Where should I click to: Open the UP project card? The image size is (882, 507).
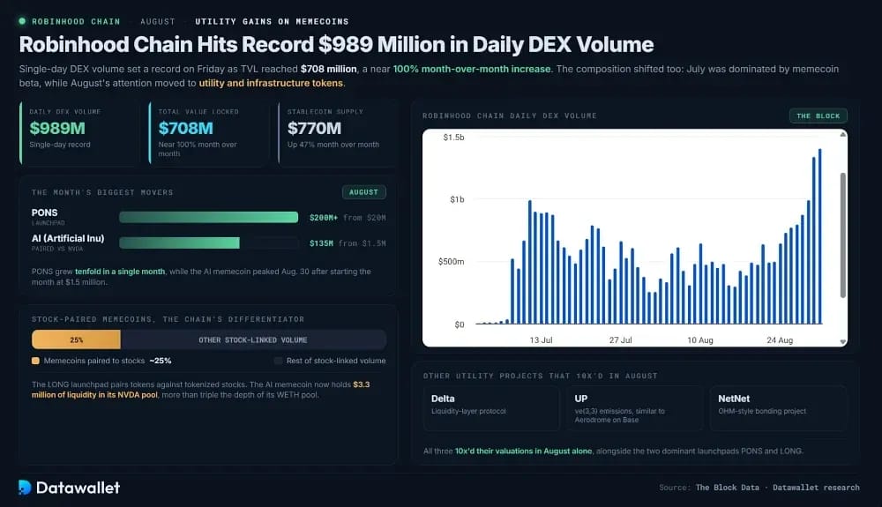coord(635,408)
